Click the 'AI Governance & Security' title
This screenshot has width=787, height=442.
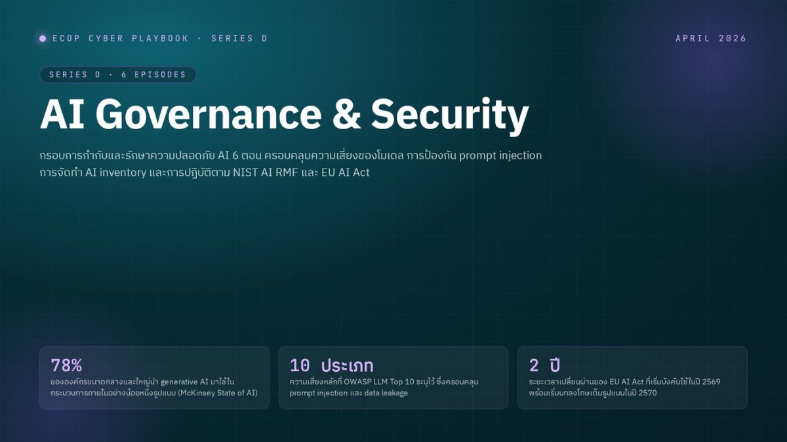(x=284, y=114)
